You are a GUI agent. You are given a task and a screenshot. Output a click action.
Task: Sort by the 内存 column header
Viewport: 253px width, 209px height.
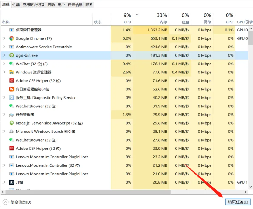151,19
